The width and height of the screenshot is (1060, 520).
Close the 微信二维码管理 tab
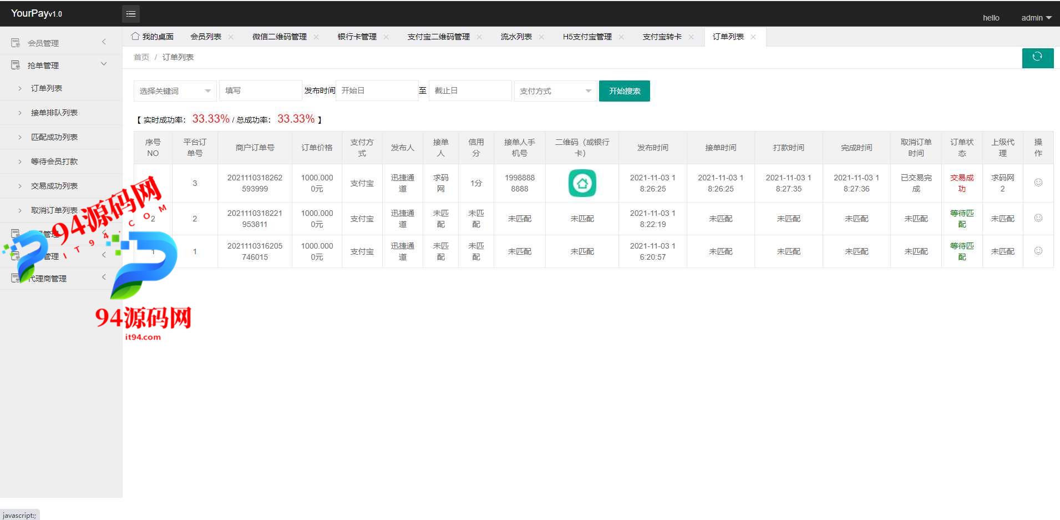316,37
